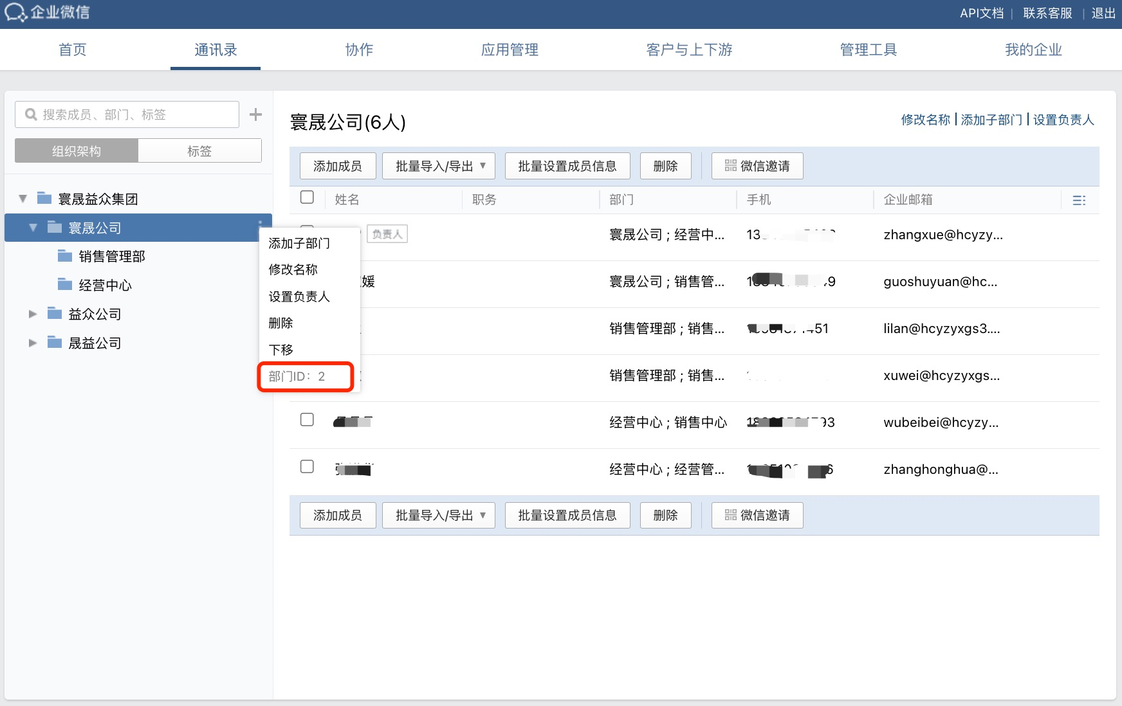Expand the 晟益公司 tree node
1122x706 pixels.
coord(33,343)
